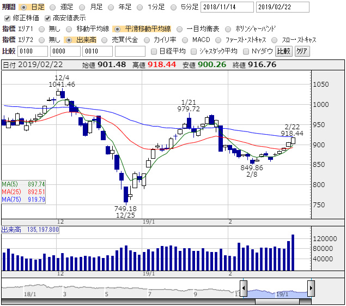346x306 pixels.
Task: Select the 月足 monthly period radio button
Action: coord(82,7)
